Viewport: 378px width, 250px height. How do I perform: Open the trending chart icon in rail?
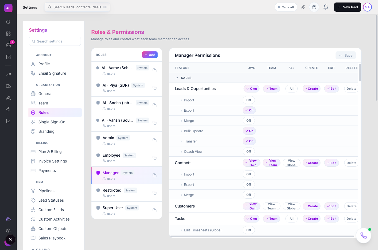pos(8,74)
